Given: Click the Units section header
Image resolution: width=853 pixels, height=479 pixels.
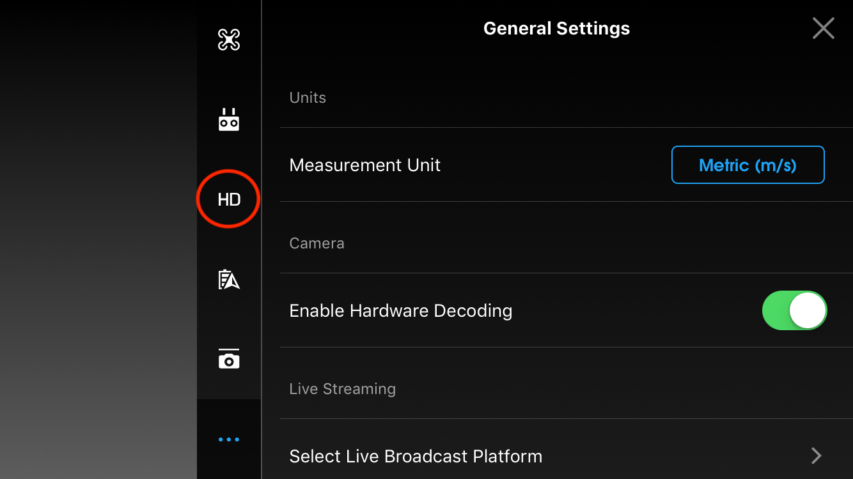Looking at the screenshot, I should 308,98.
